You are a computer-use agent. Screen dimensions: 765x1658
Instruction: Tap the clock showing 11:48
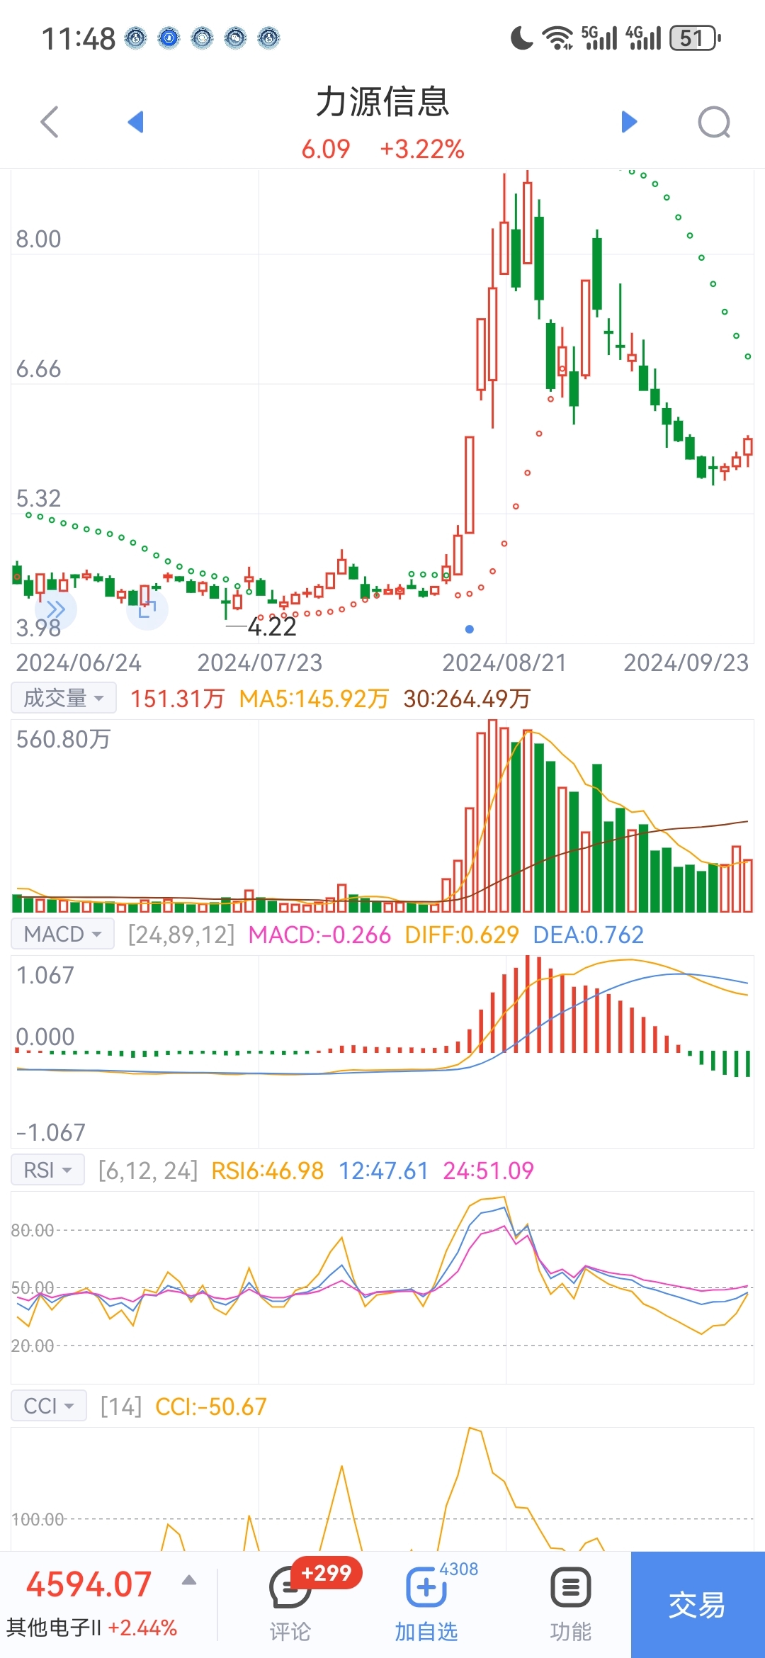point(79,38)
